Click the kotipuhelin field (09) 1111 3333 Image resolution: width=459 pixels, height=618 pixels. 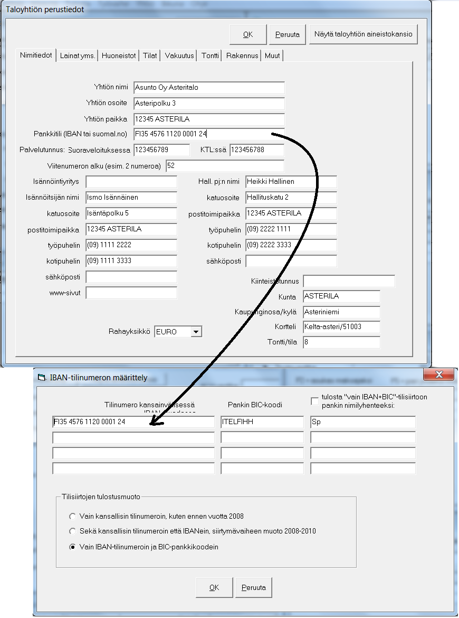click(x=131, y=261)
